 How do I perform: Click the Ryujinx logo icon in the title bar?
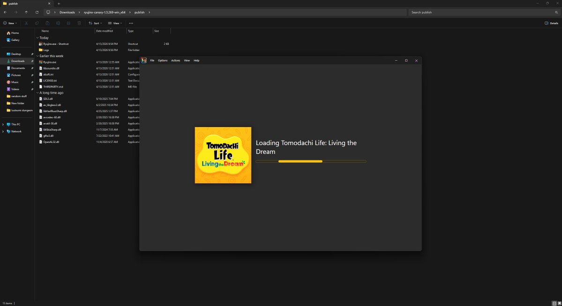tap(144, 60)
